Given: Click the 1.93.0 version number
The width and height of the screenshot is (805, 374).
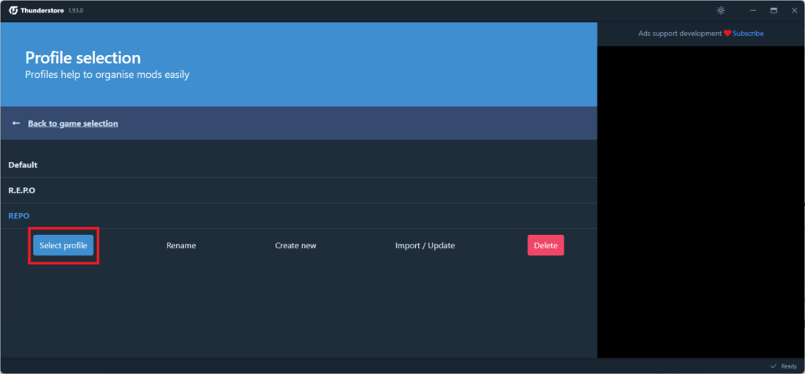Looking at the screenshot, I should click(x=75, y=11).
